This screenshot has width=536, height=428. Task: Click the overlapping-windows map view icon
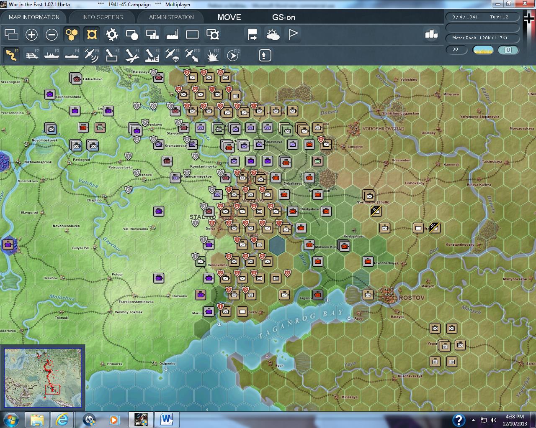[x=11, y=34]
